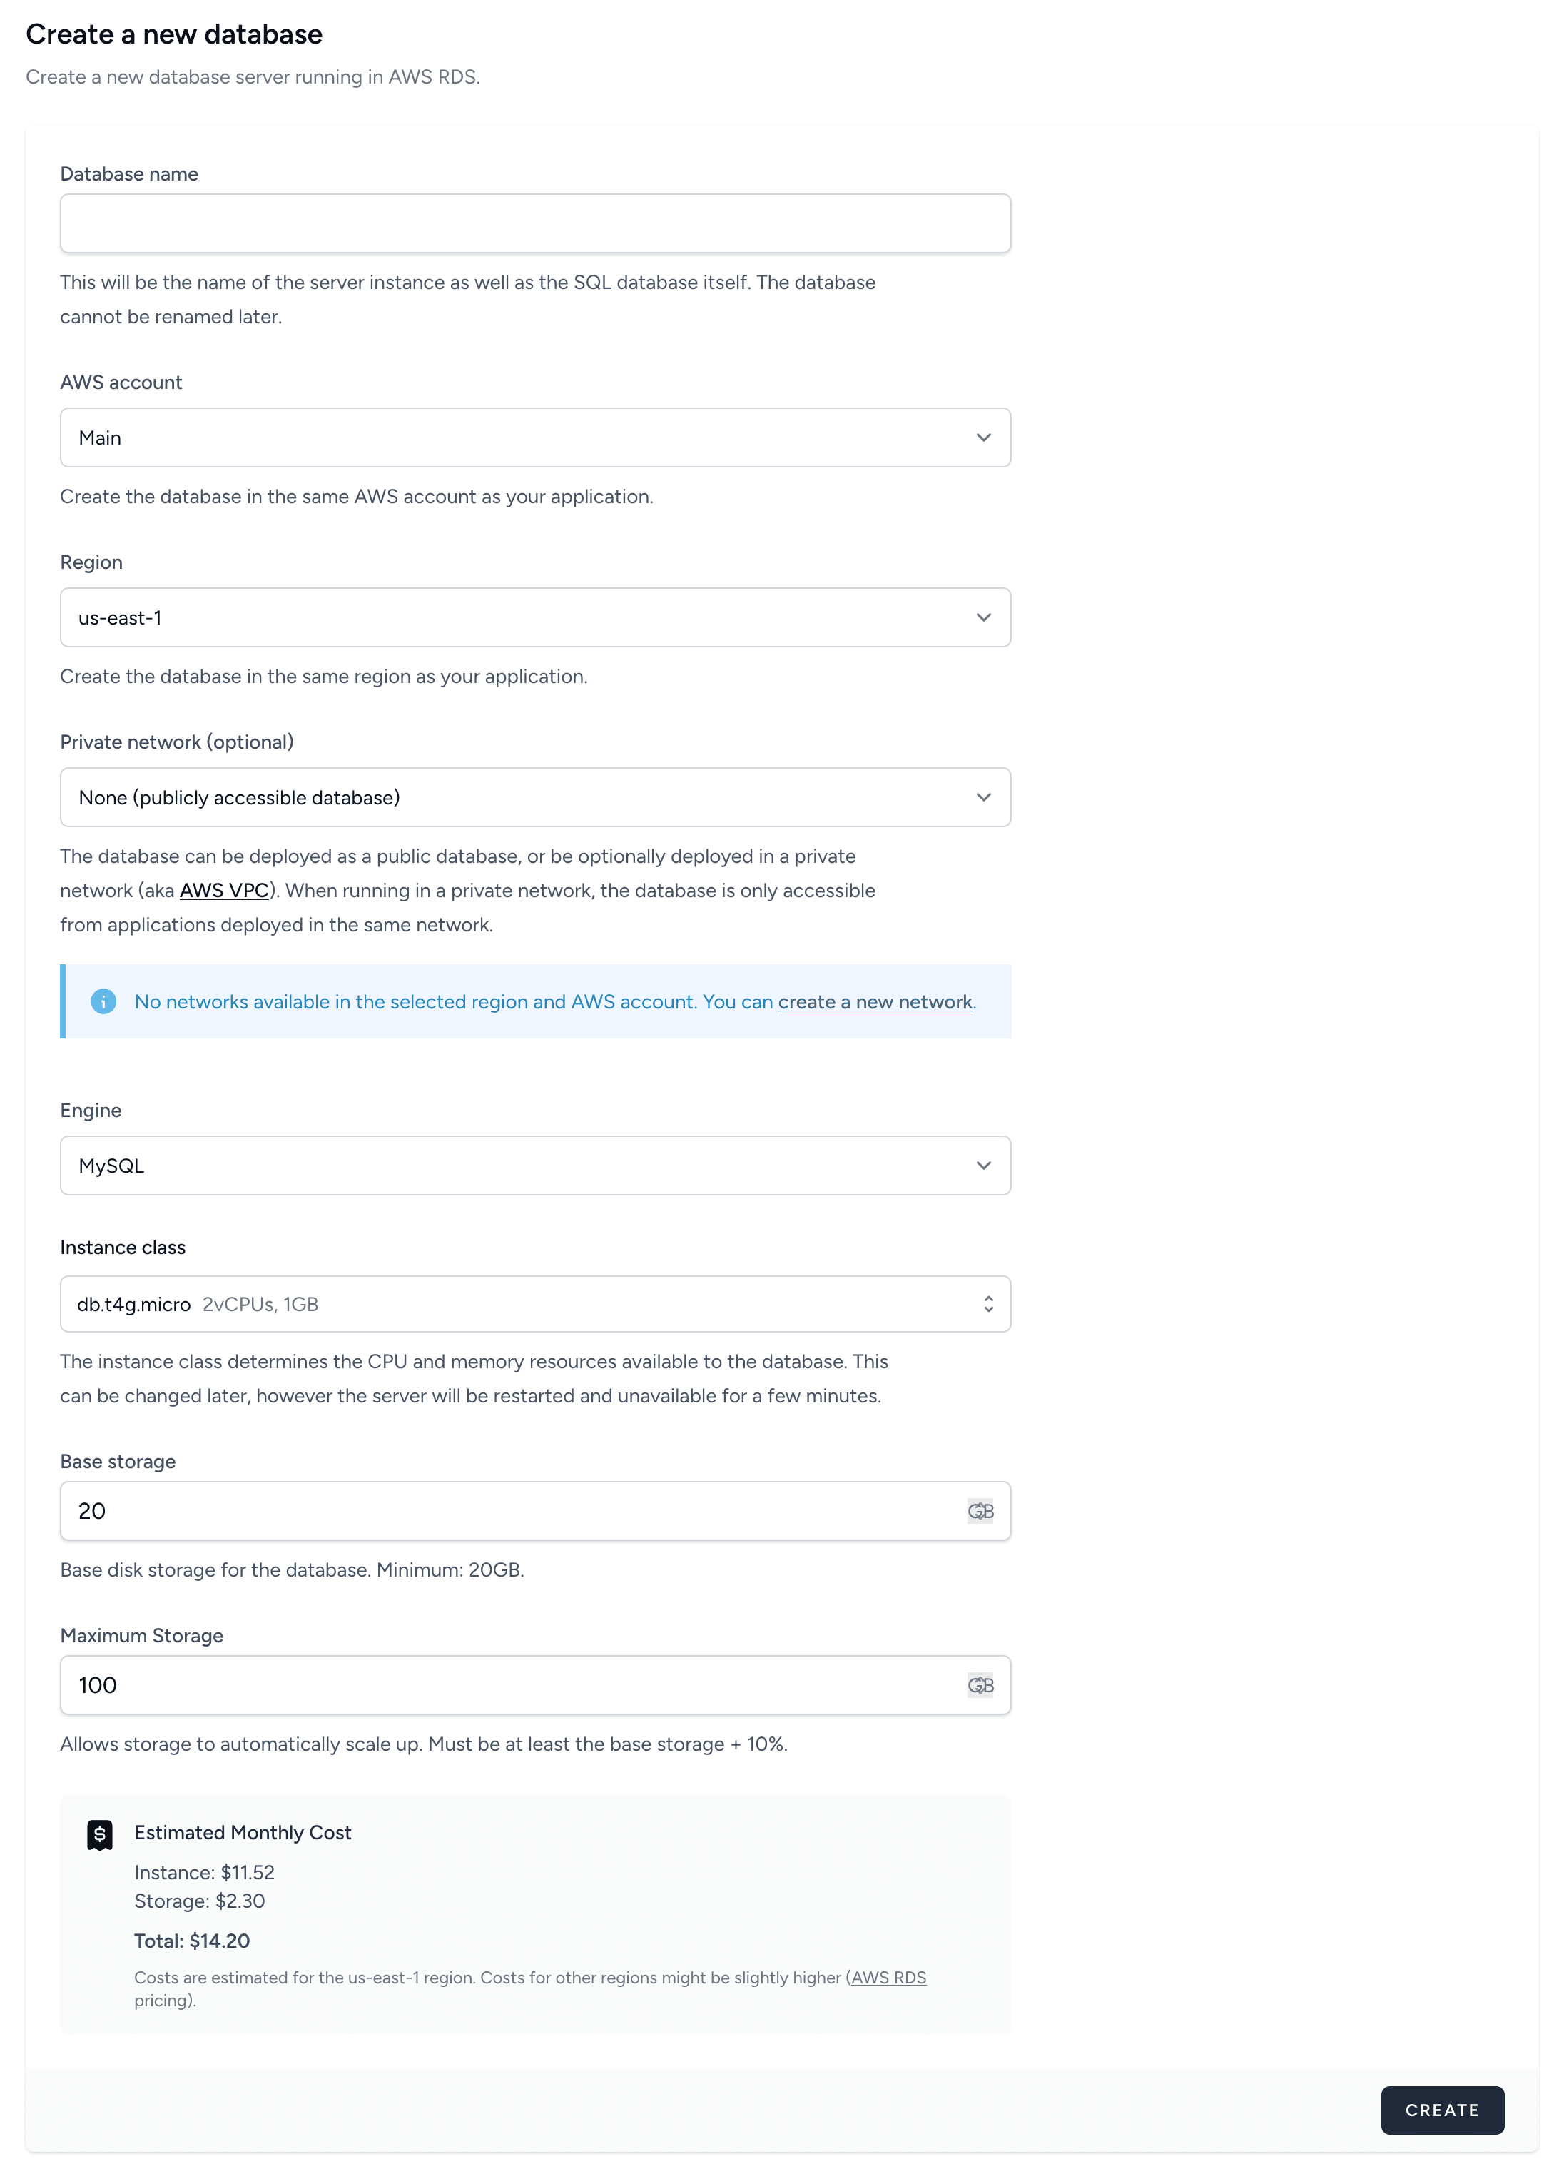This screenshot has width=1564, height=2179.
Task: Expand the Region dropdown showing us-east-1
Action: (534, 618)
